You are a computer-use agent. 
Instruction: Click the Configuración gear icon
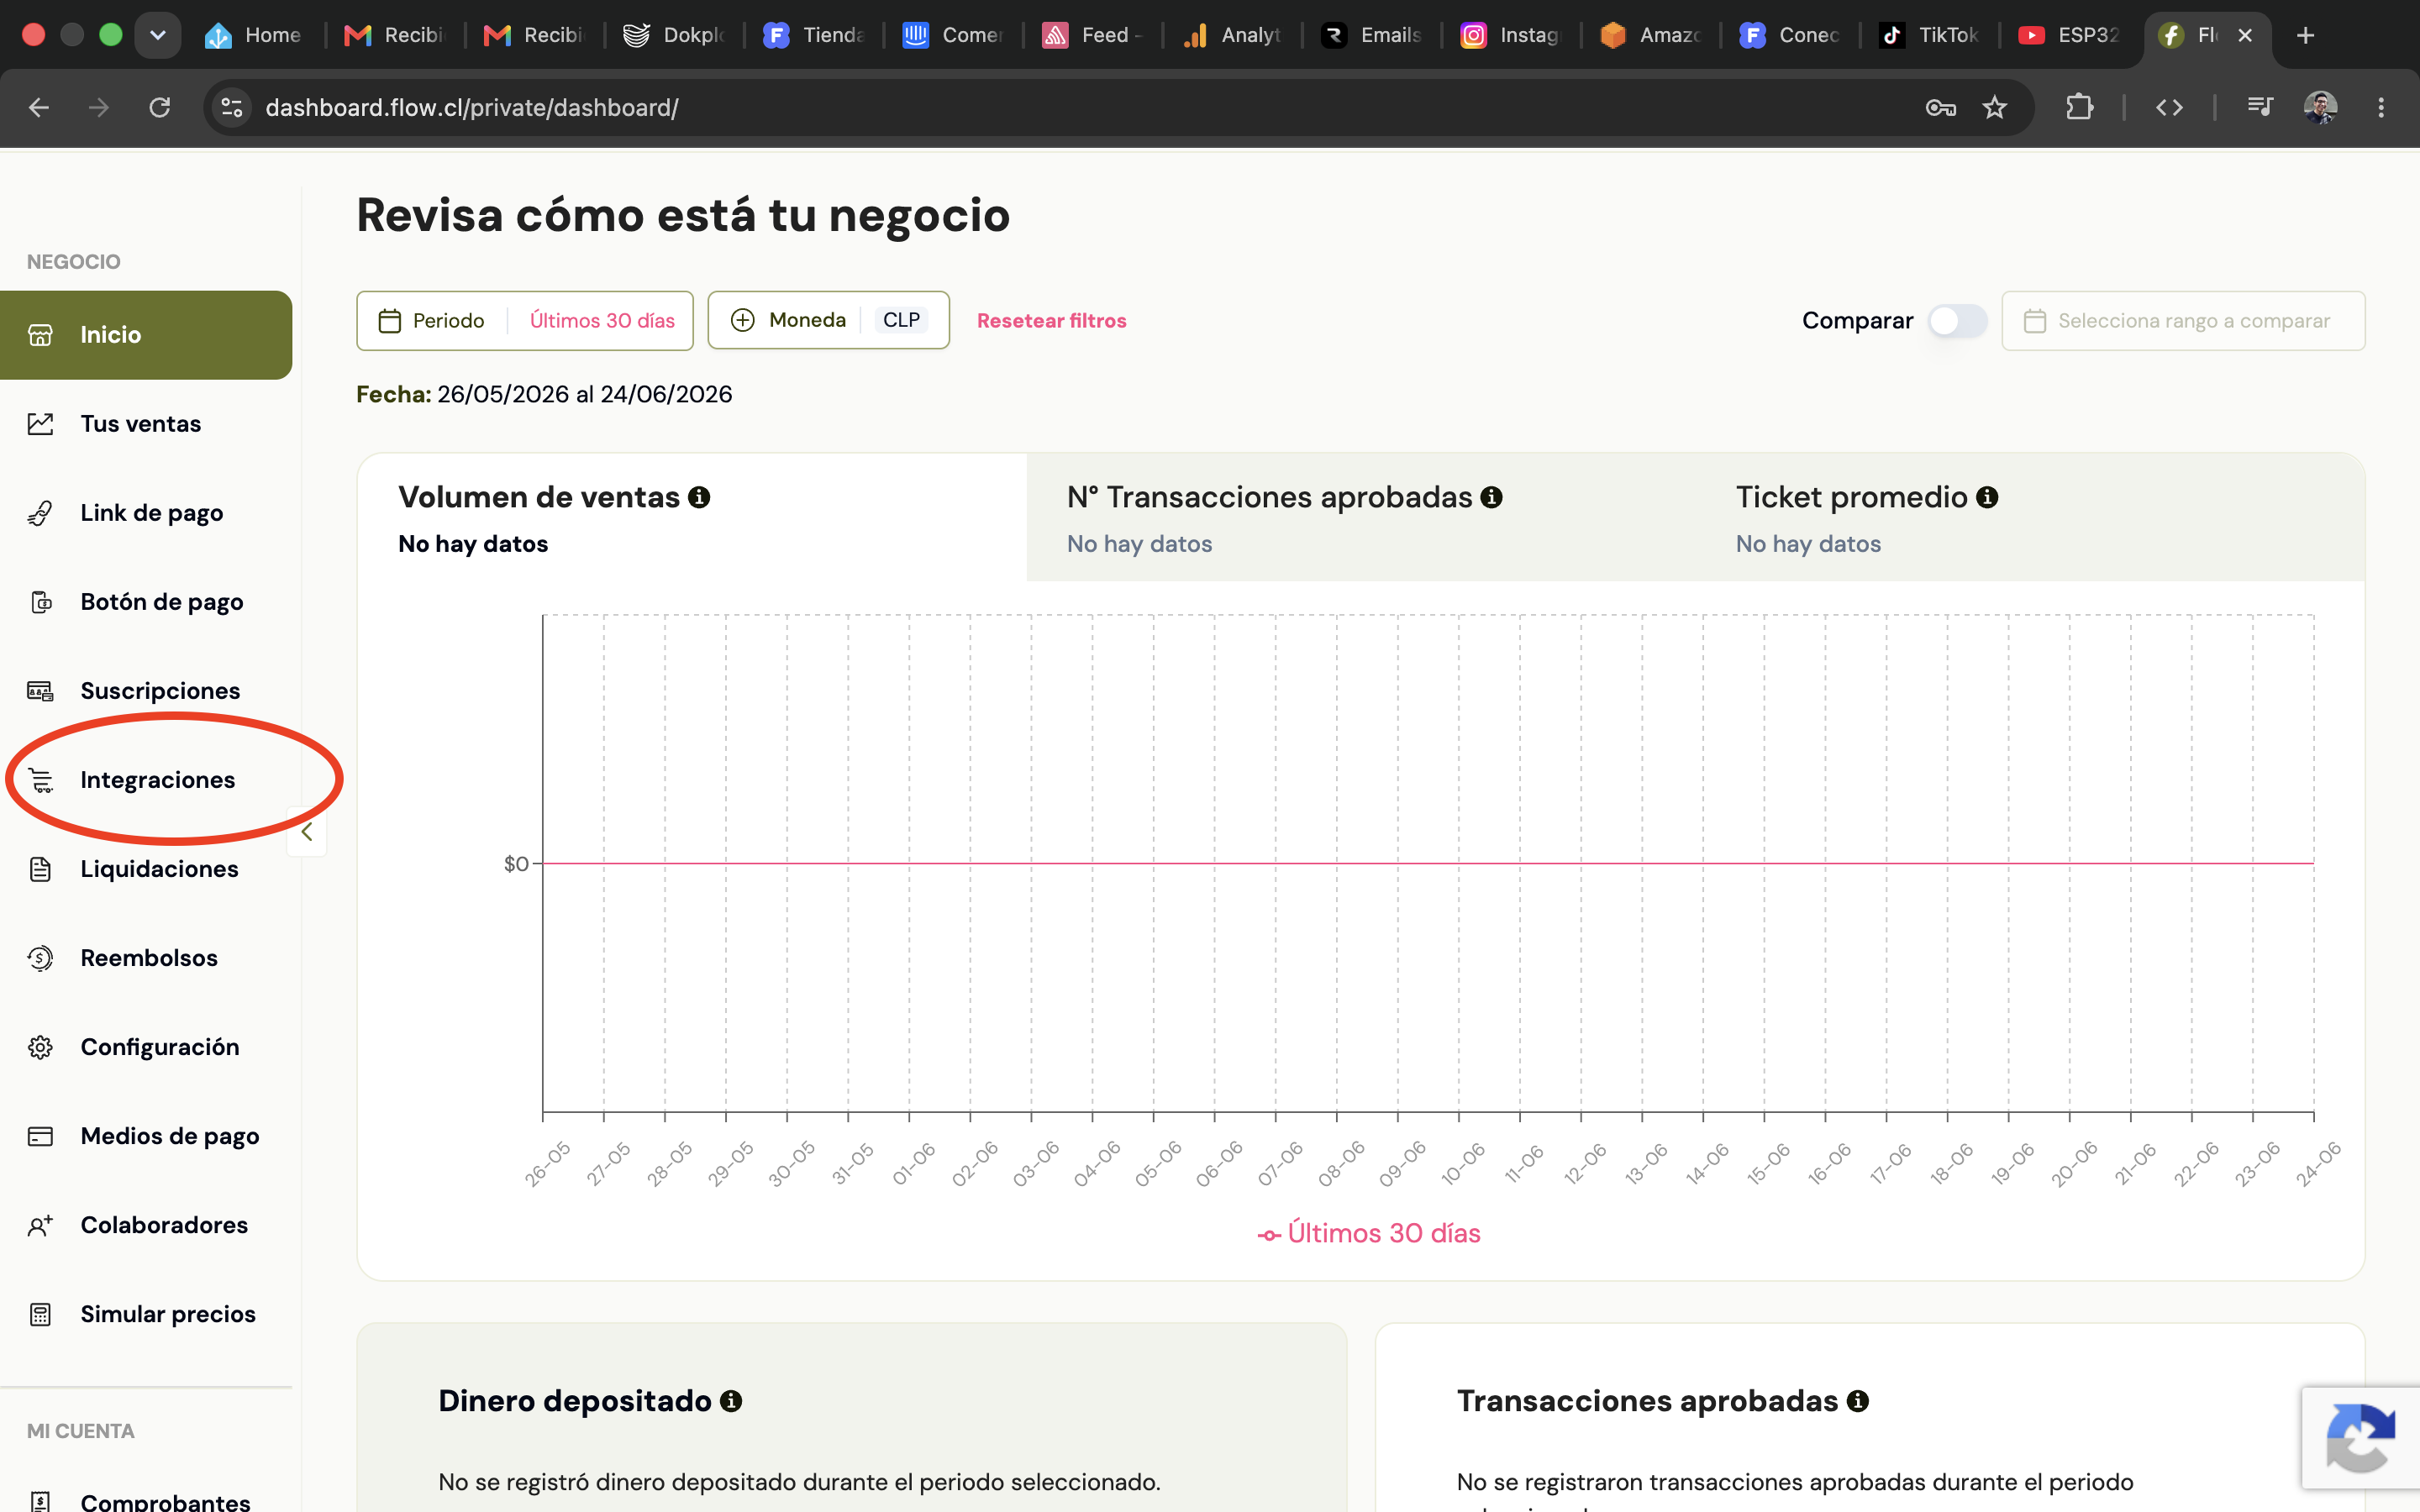click(x=40, y=1047)
